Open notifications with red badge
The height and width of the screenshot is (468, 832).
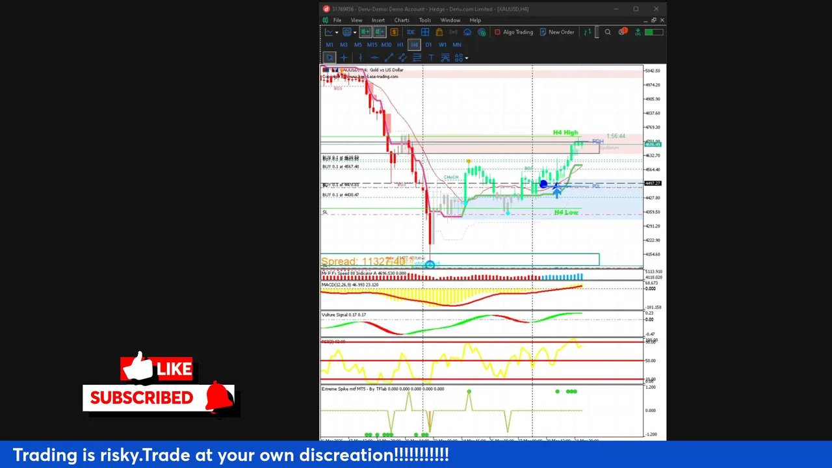pos(623,31)
